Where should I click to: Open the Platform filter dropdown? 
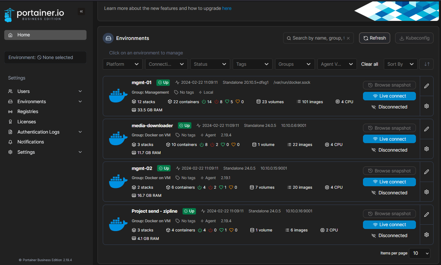122,64
